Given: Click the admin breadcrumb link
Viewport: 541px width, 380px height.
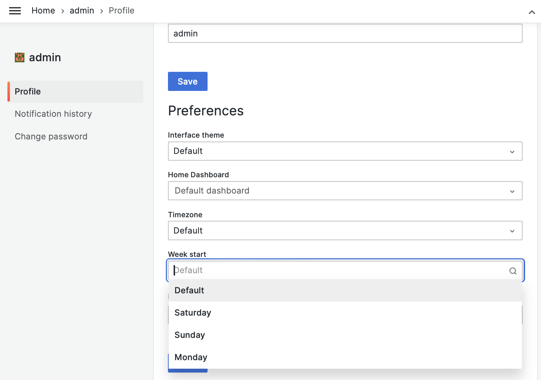Looking at the screenshot, I should point(82,11).
